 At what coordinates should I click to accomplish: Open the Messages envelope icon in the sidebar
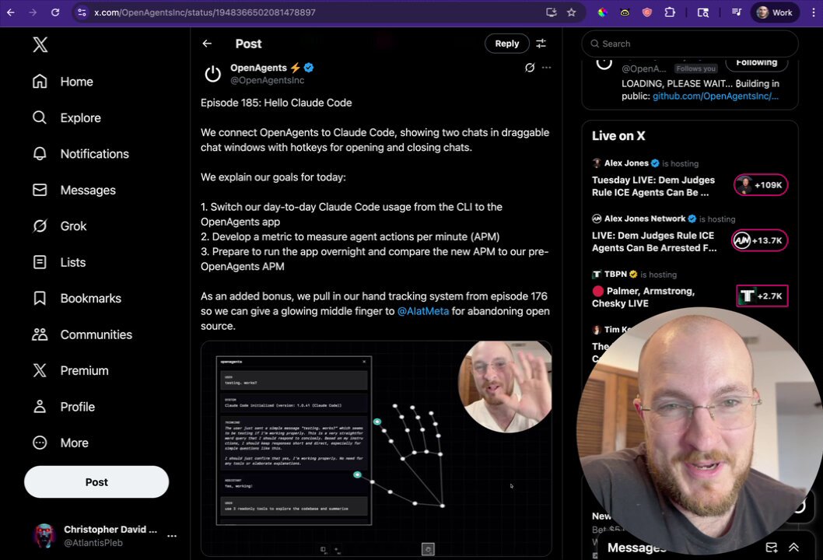[40, 190]
